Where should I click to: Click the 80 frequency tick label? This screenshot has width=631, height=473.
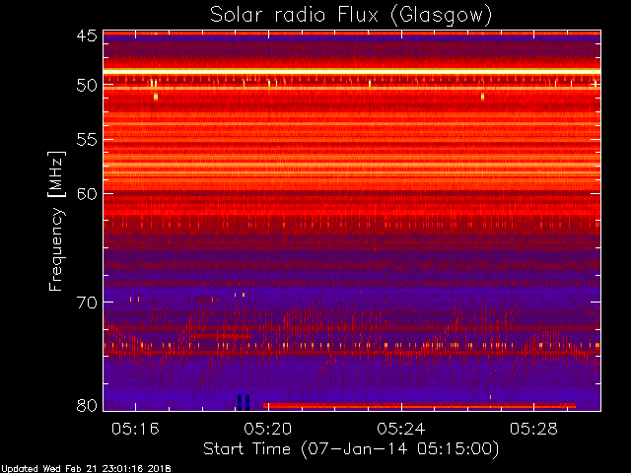coord(87,405)
